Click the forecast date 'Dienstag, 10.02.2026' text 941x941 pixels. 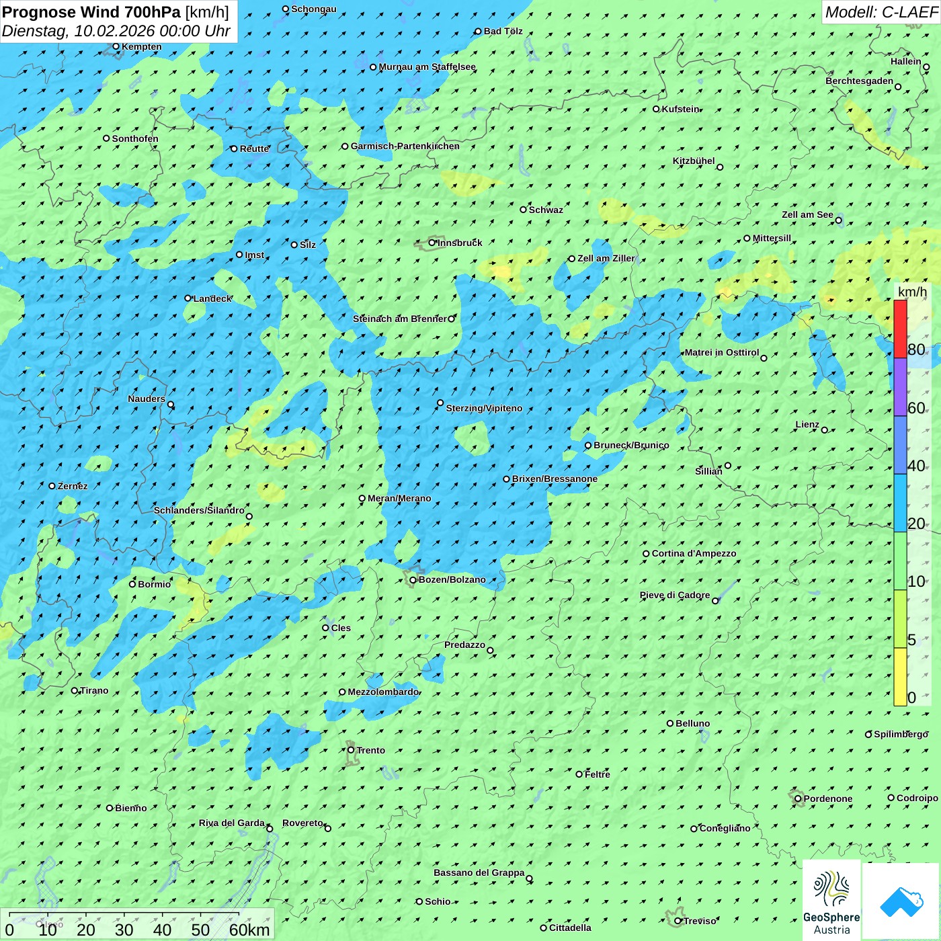point(116,32)
